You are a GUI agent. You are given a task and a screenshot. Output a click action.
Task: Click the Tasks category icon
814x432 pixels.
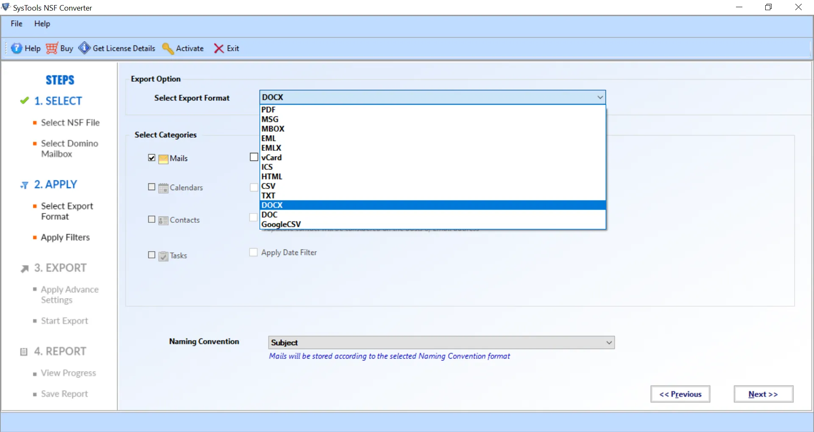point(163,256)
